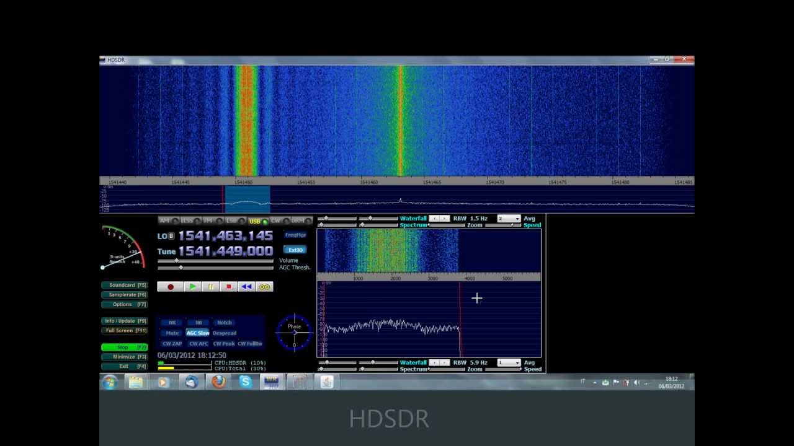Image resolution: width=794 pixels, height=446 pixels.
Task: Open Firefox from the taskbar
Action: [x=218, y=383]
